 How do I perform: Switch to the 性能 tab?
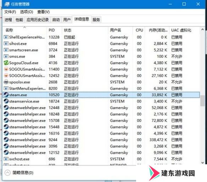click(19, 20)
